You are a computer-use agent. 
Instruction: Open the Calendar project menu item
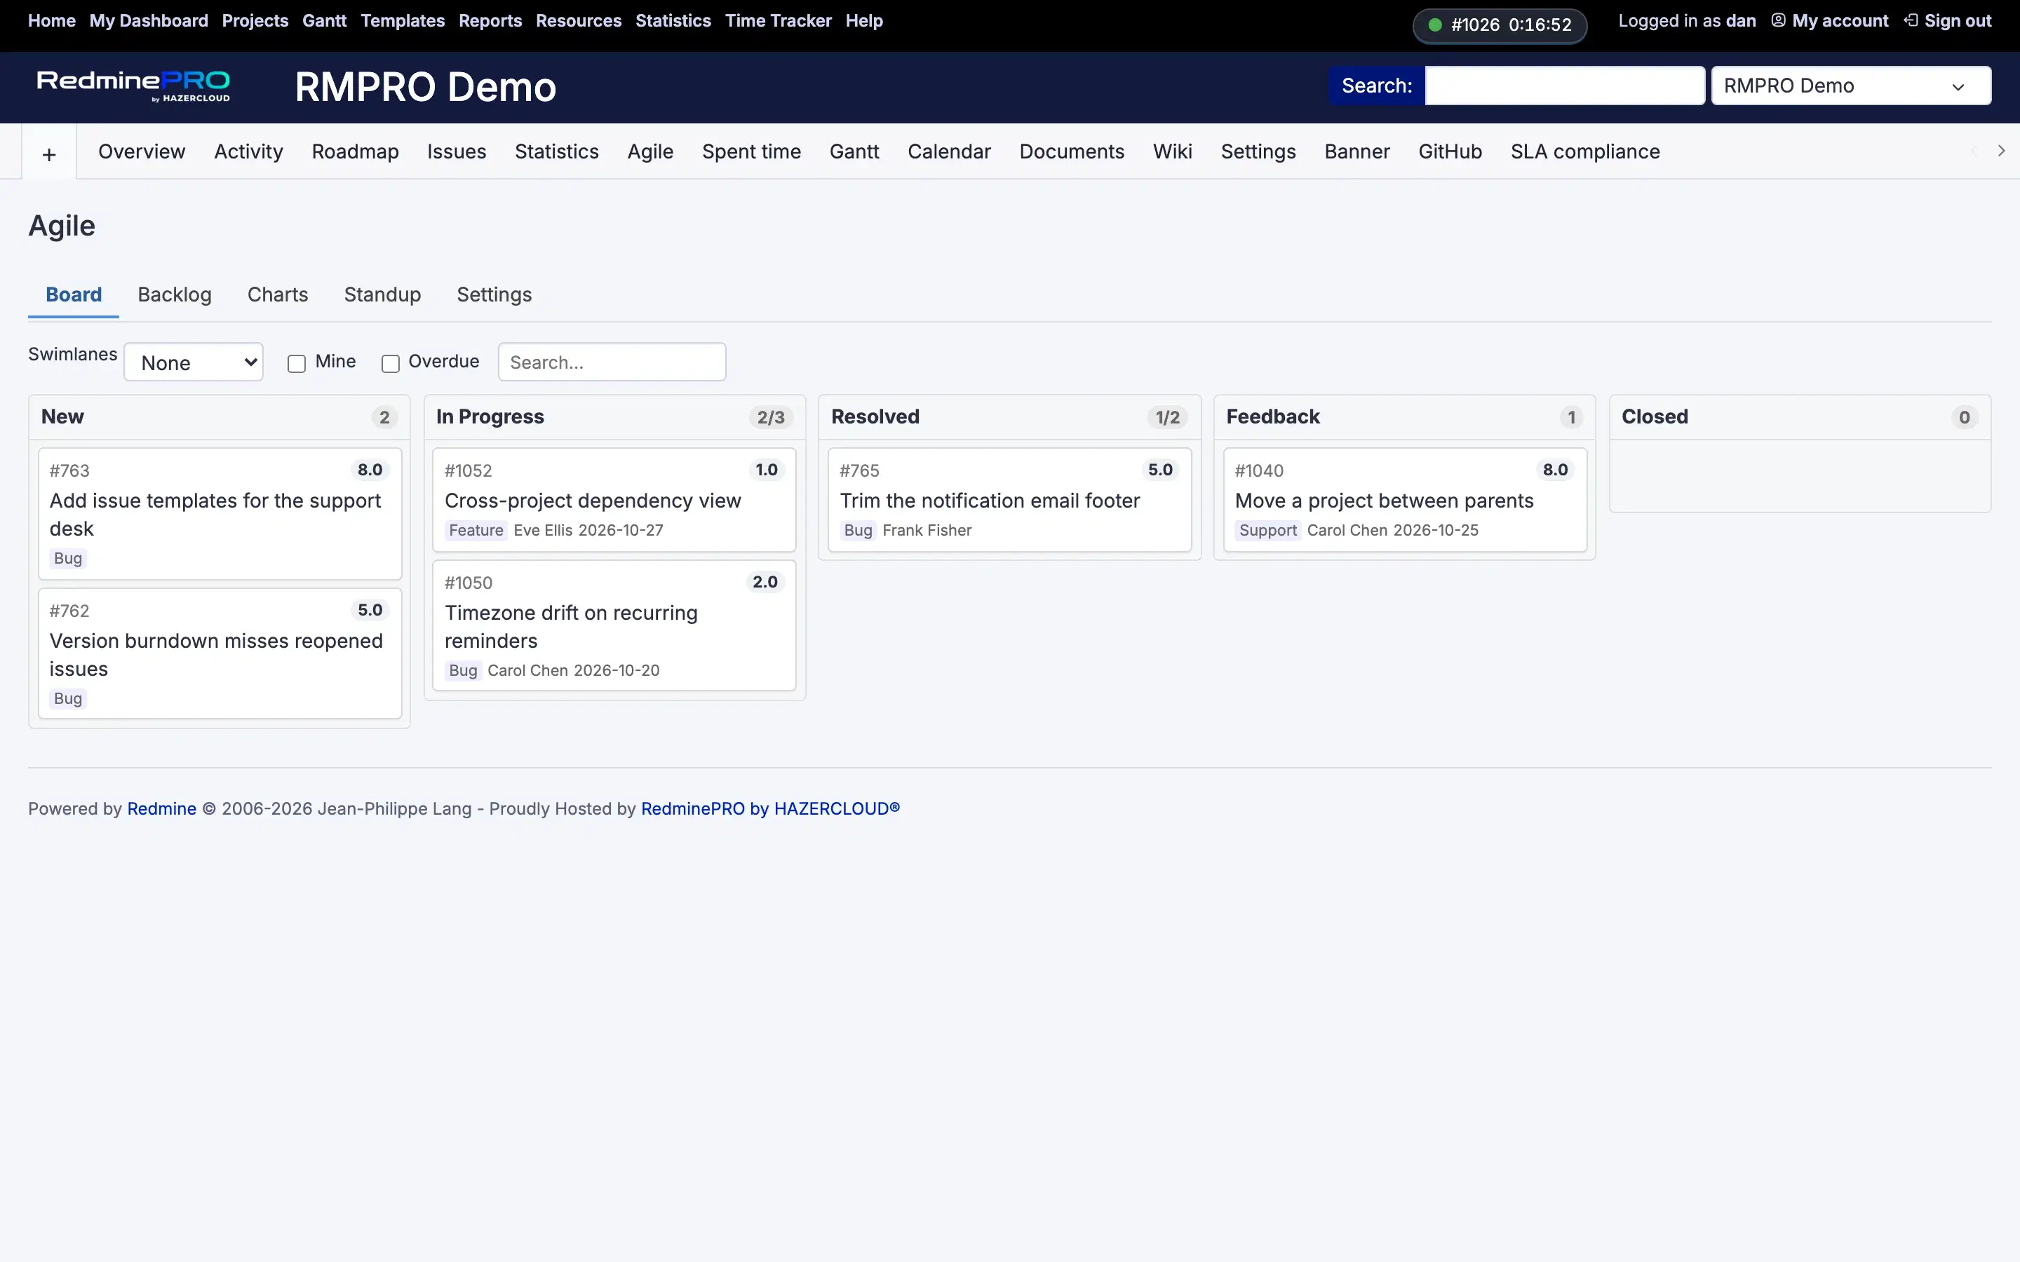pos(949,151)
